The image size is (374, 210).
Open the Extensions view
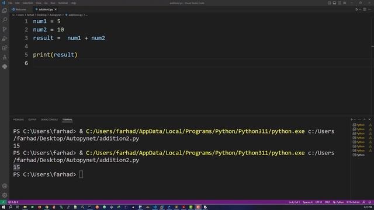point(5,48)
